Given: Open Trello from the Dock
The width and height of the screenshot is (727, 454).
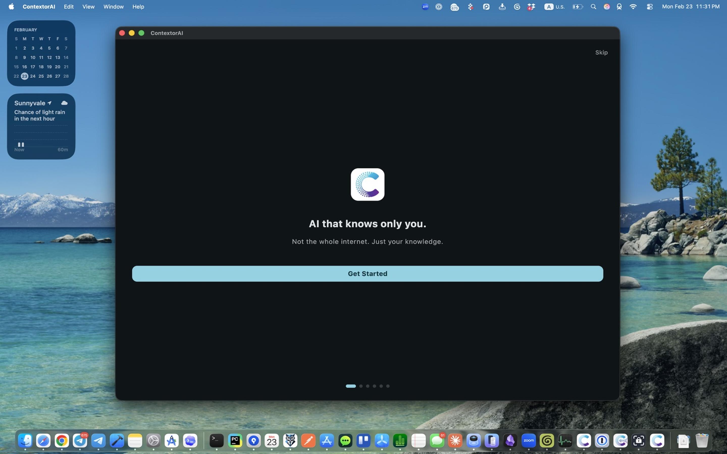Looking at the screenshot, I should pyautogui.click(x=364, y=440).
